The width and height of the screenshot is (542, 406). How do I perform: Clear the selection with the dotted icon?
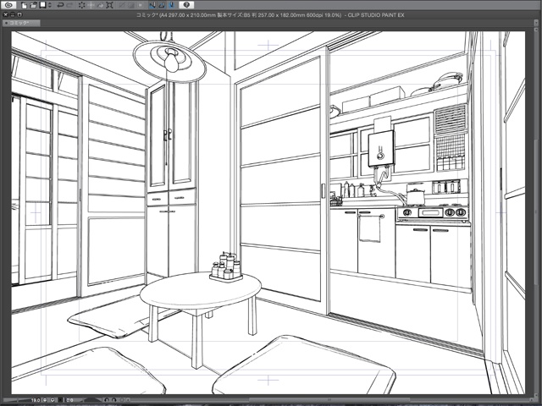[82, 5]
